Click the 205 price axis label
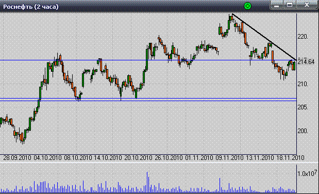 coord(303,107)
